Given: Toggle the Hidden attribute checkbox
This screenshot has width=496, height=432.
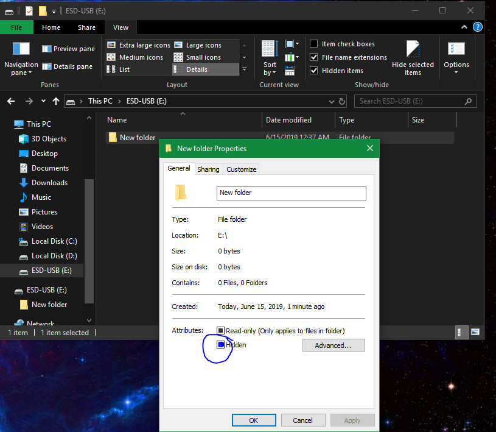Looking at the screenshot, I should [220, 344].
